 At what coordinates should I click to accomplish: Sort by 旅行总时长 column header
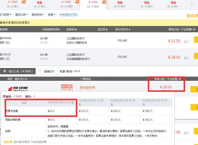(123, 29)
